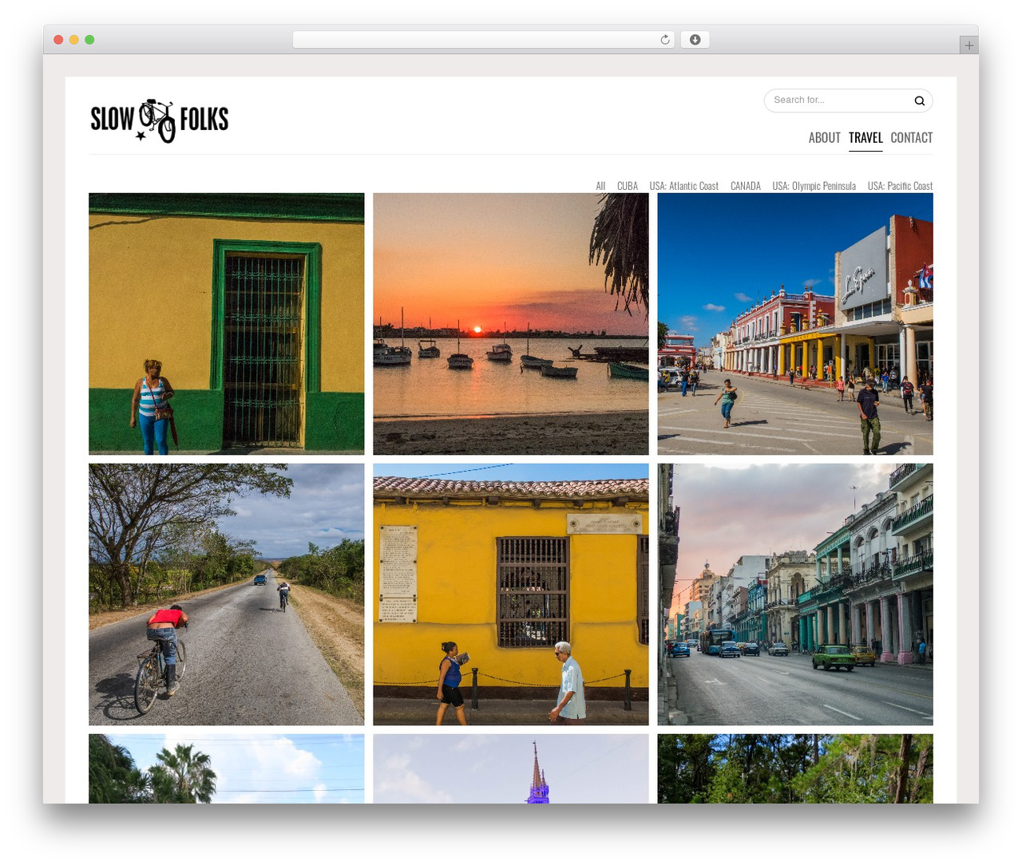Screen dimensions: 1022x865
Task: Open photo of cyclist on country road
Action: point(227,594)
